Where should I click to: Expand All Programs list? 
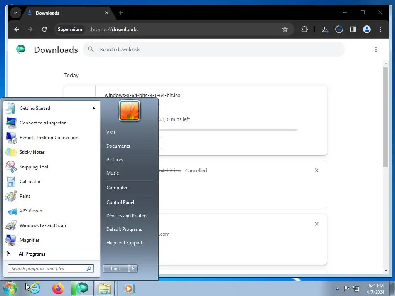coord(32,254)
